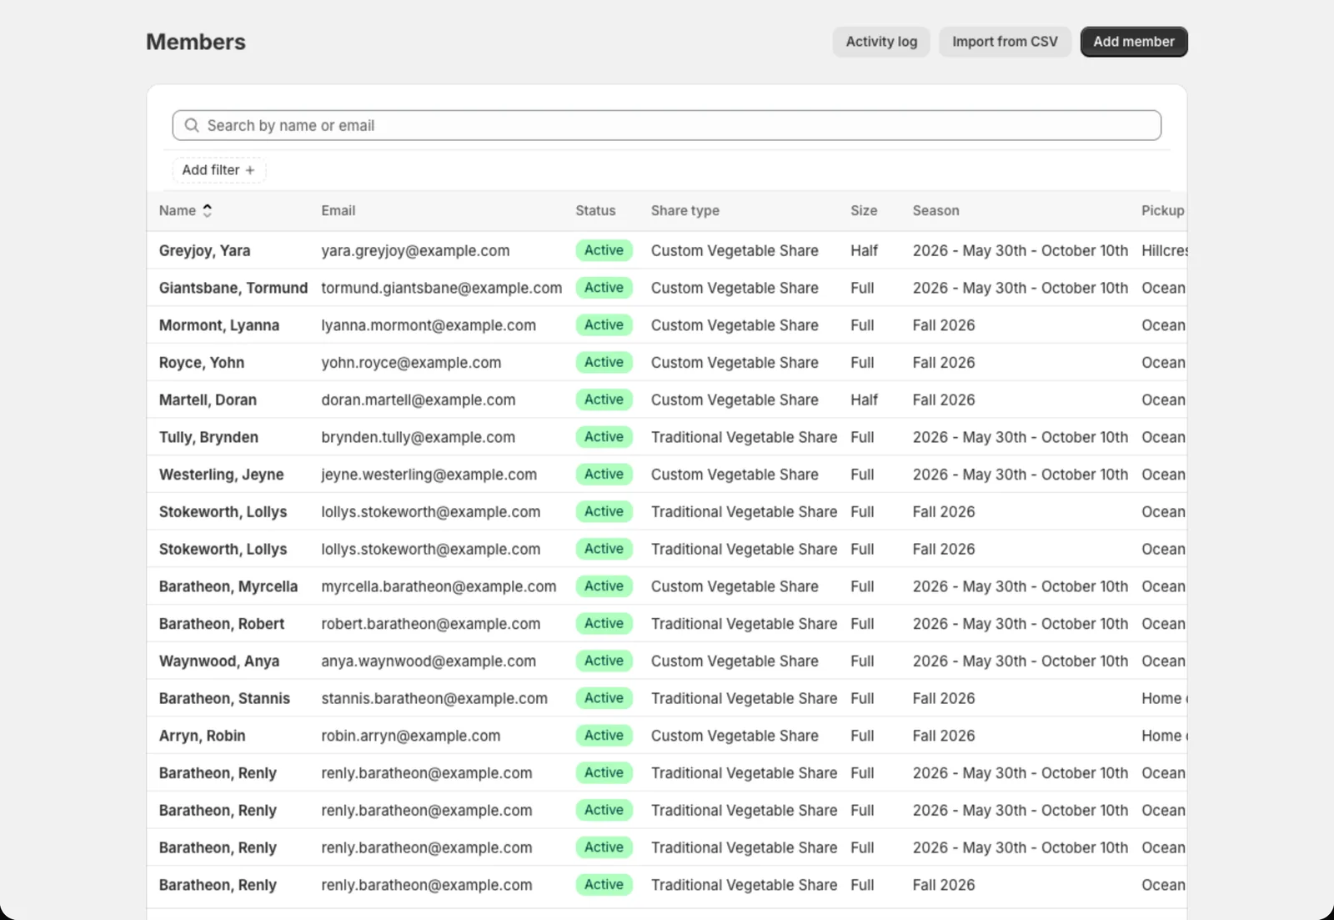Toggle the Name column sort arrows
Image resolution: width=1334 pixels, height=920 pixels.
click(x=208, y=211)
